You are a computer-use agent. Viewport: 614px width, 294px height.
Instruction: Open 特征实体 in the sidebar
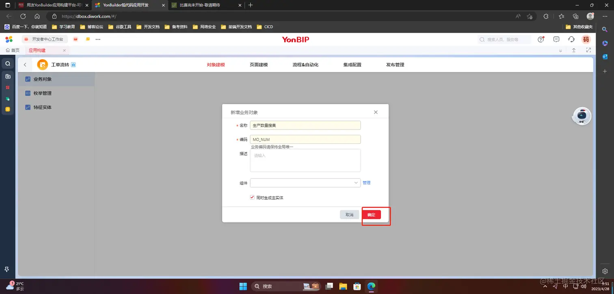pos(43,107)
